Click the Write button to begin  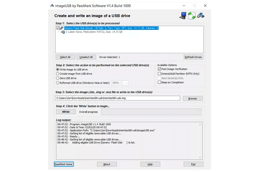tap(66, 112)
